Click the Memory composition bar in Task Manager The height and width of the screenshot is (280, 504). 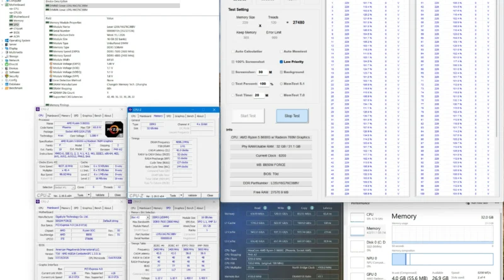coord(442,259)
